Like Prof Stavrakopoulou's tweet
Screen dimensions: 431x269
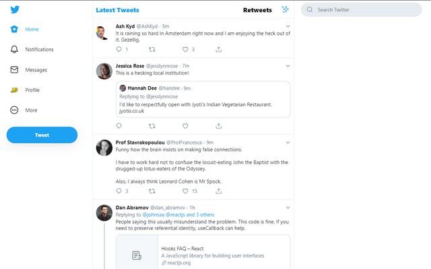[x=185, y=191]
